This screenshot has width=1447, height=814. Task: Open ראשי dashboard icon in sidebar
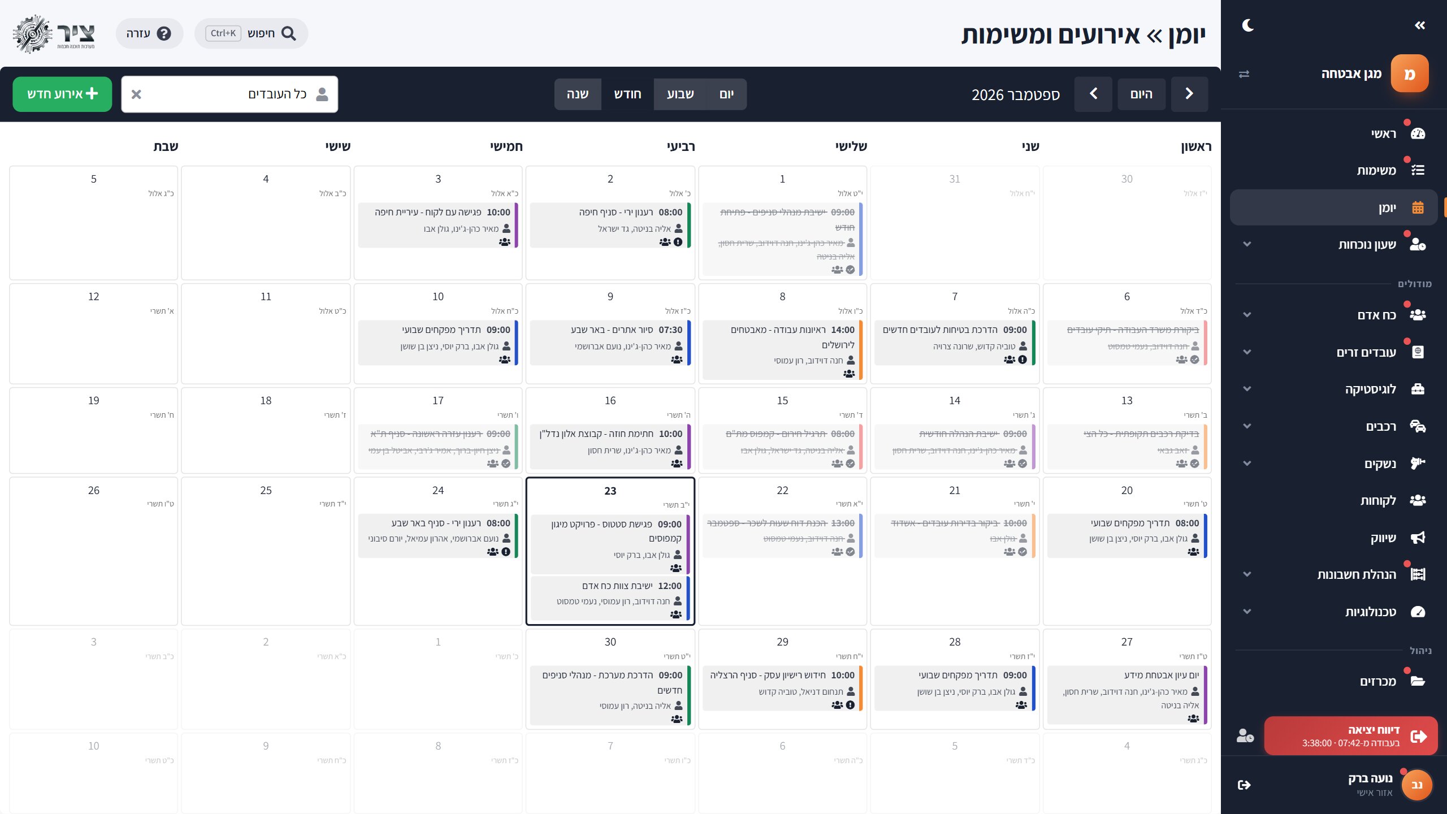click(x=1418, y=133)
